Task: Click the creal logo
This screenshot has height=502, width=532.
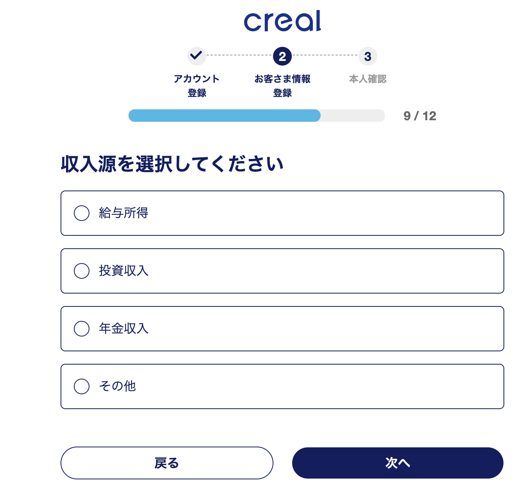Action: pos(282,20)
